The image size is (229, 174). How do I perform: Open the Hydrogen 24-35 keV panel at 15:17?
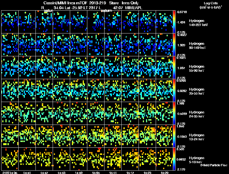pos(130,113)
